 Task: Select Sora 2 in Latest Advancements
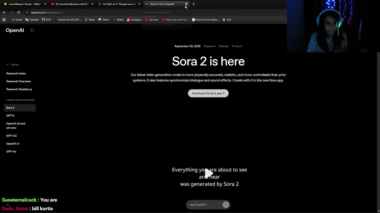click(x=20, y=108)
